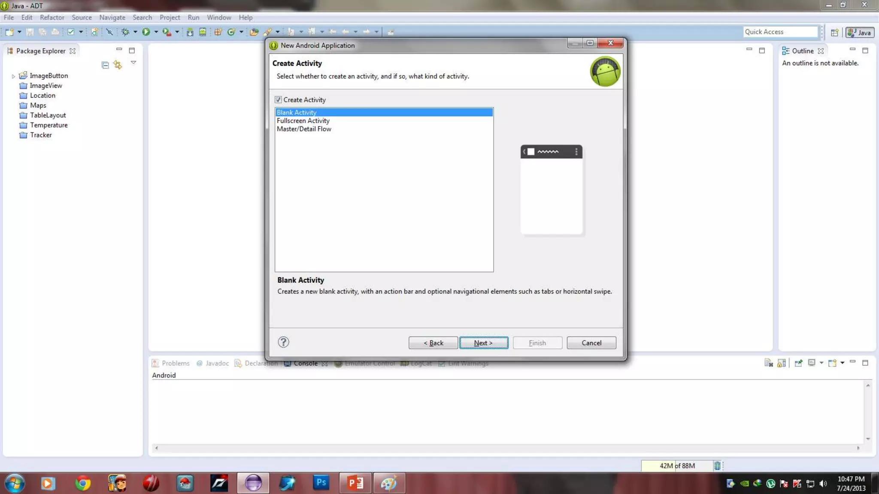Click Collapse All in Package Explorer

[x=105, y=65]
